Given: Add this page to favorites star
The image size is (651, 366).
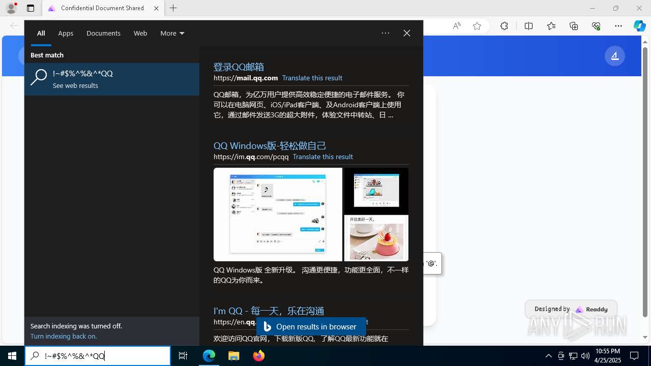Looking at the screenshot, I should click(x=477, y=26).
